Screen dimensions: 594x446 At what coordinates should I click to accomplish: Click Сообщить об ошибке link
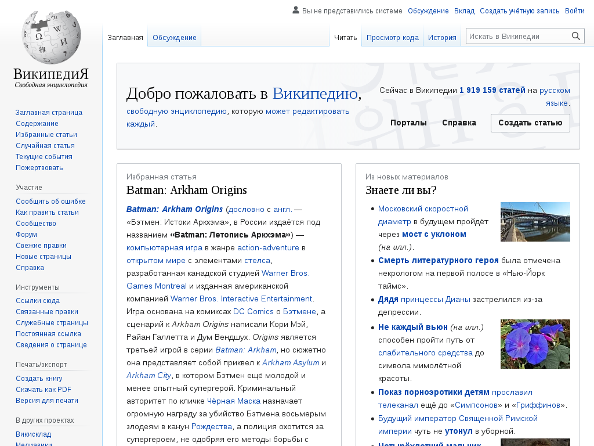pyautogui.click(x=51, y=202)
